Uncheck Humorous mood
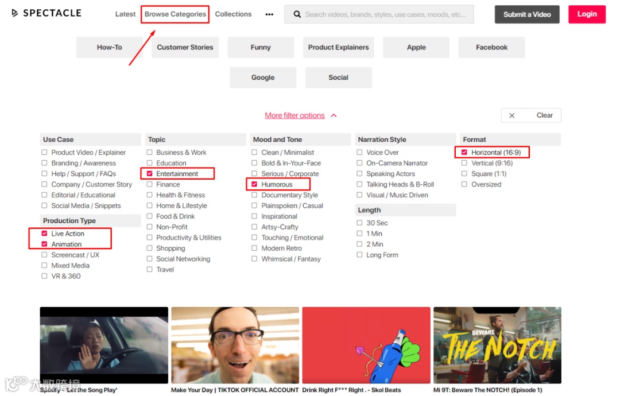The image size is (620, 396). 254,184
